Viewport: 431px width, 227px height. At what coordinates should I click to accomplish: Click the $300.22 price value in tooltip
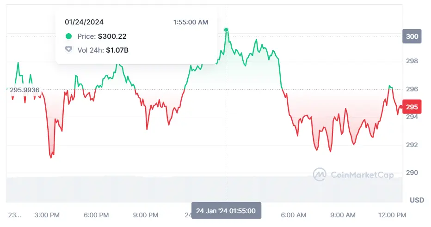(112, 36)
